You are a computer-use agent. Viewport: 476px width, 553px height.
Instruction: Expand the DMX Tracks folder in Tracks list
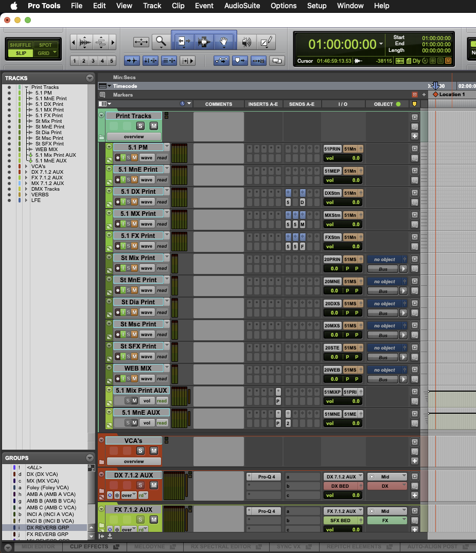pos(26,189)
